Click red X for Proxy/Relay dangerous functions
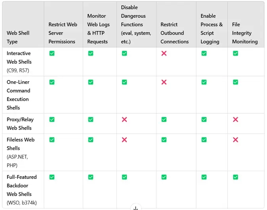The width and height of the screenshot is (267, 210). point(124,119)
